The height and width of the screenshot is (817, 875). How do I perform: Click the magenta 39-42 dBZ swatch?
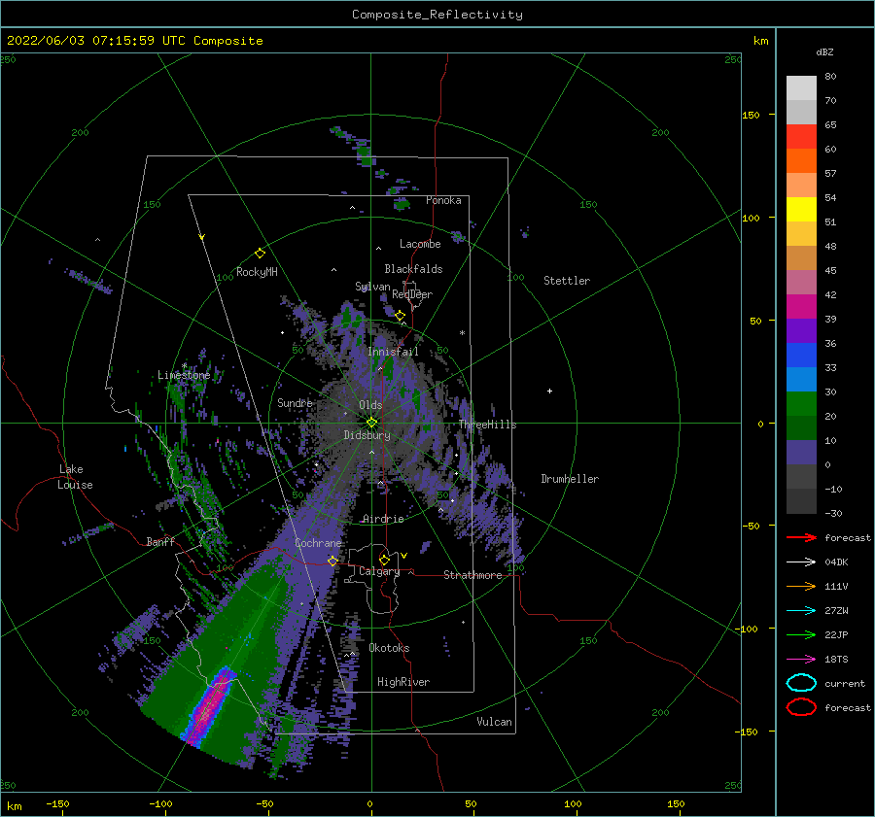[801, 306]
